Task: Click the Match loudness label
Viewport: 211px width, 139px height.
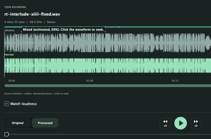Action: 24,104
